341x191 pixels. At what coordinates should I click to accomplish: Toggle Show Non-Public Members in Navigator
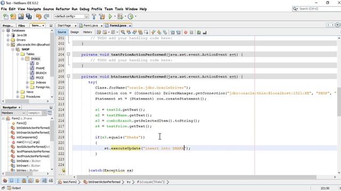click(24, 180)
